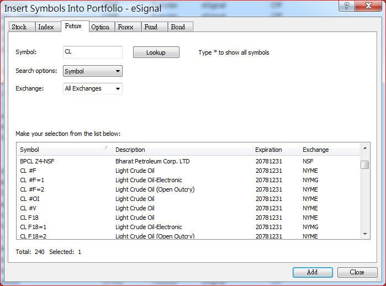Select the CL F18 symbol row
Screen dimensions: 386x286
click(x=188, y=218)
